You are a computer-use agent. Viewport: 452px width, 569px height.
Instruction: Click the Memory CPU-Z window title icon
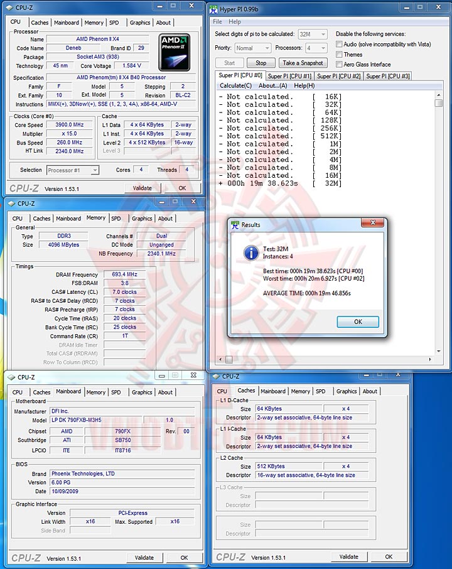(x=11, y=203)
